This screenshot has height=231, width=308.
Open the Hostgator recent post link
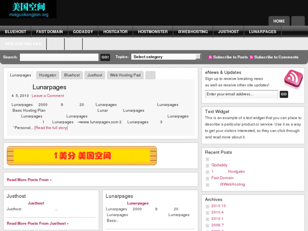point(236,171)
